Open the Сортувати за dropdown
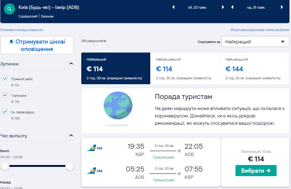 coord(255,41)
